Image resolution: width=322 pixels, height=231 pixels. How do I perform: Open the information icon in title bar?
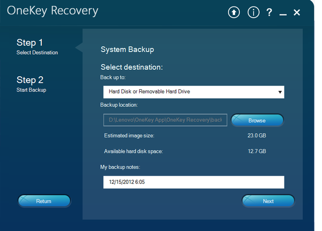pos(253,13)
